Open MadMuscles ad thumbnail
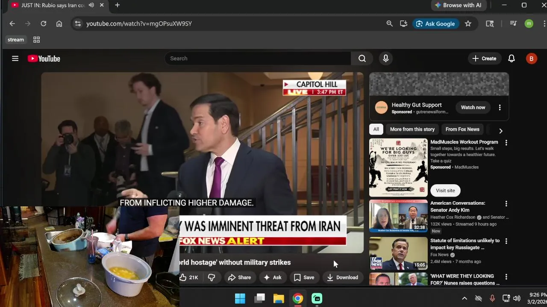The width and height of the screenshot is (547, 307). [398, 168]
